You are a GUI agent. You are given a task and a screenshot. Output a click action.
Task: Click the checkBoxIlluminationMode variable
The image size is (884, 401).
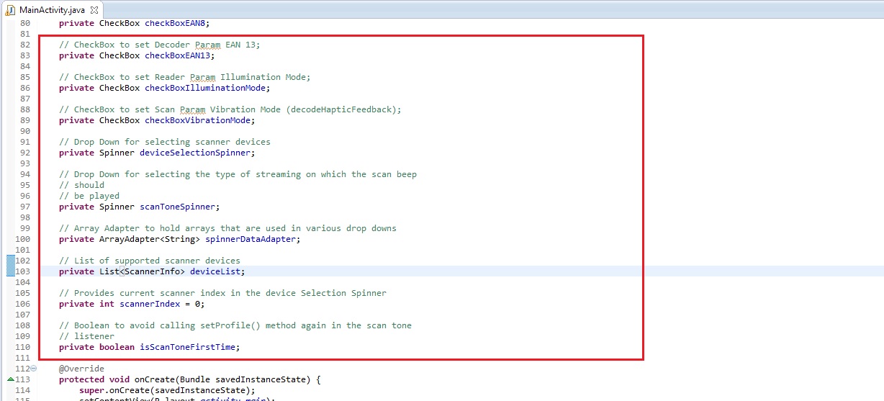click(x=205, y=88)
